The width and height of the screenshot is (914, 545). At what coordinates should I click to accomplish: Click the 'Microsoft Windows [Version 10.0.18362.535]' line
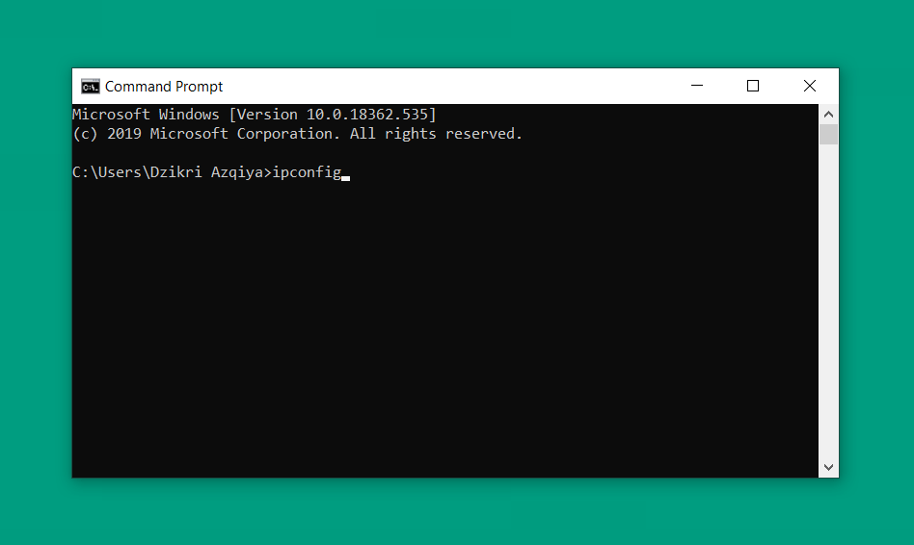click(x=255, y=115)
